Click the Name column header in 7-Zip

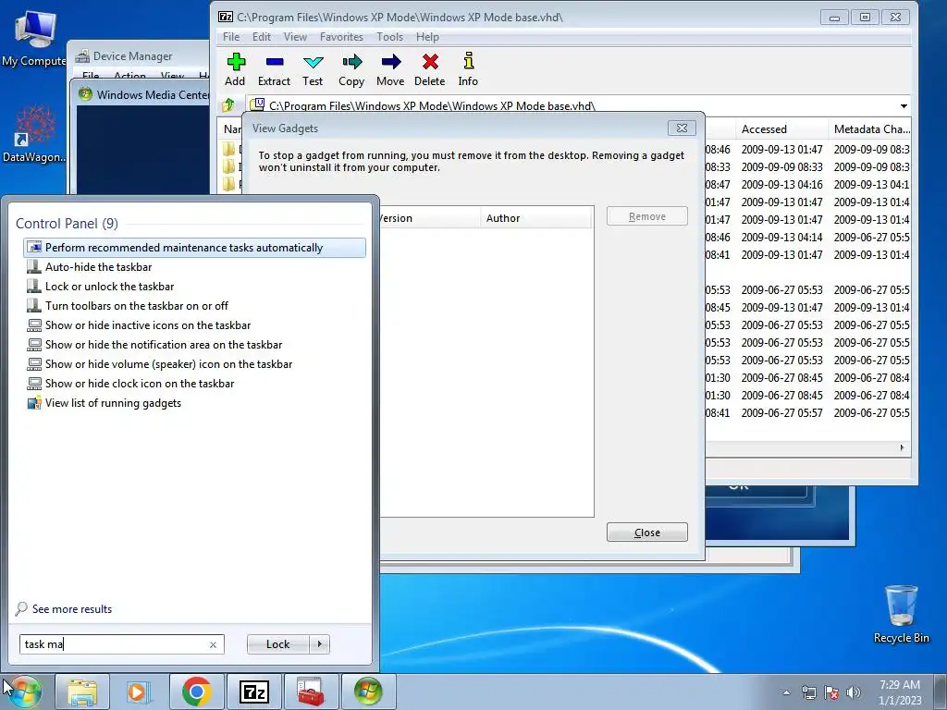pyautogui.click(x=232, y=129)
